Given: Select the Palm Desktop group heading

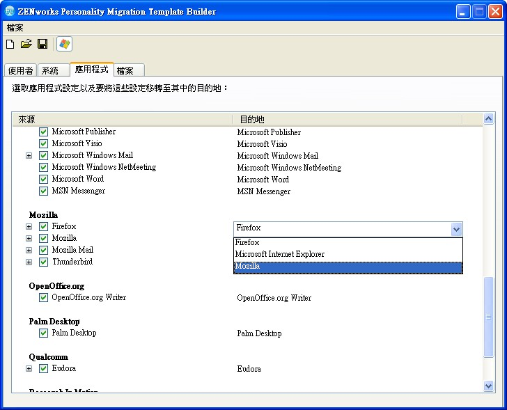Looking at the screenshot, I should coord(54,322).
